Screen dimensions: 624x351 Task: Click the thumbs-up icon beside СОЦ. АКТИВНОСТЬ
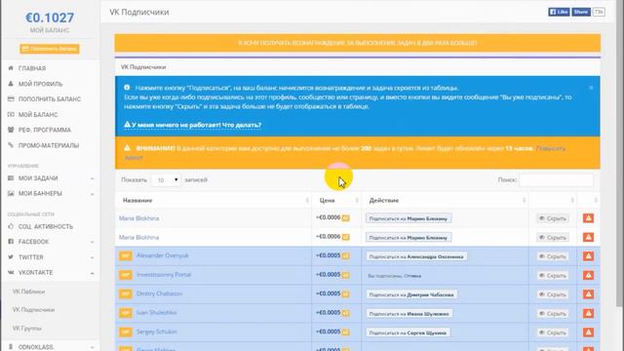coord(11,226)
